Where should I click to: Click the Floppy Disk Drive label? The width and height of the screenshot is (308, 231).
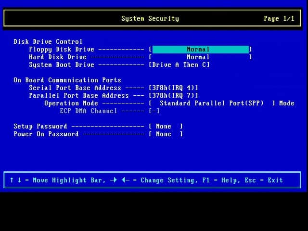62,50
